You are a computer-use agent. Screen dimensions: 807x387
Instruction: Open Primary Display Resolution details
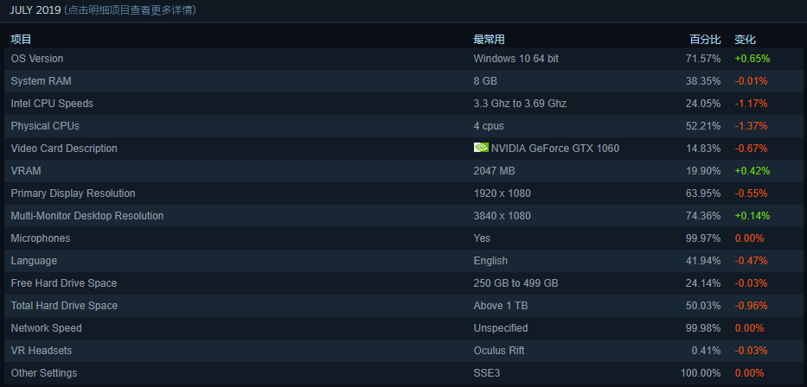tap(73, 193)
